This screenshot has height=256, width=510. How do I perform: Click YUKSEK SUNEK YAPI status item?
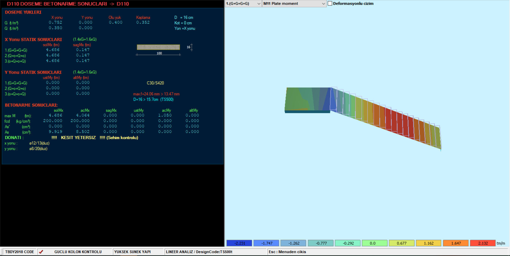tap(132, 252)
